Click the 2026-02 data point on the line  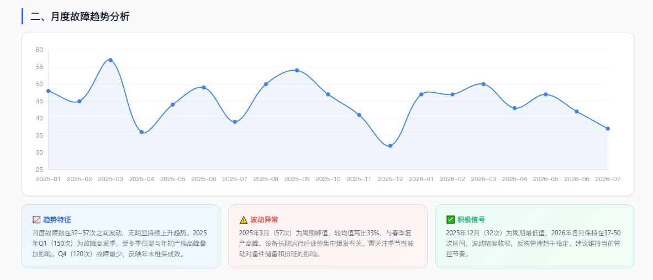(x=452, y=94)
